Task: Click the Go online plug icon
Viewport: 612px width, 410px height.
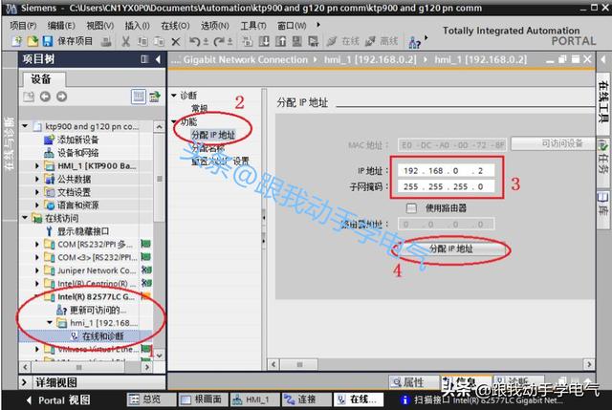Action: [x=332, y=41]
